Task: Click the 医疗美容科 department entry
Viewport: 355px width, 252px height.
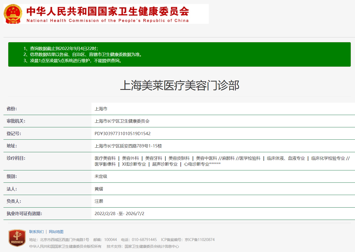Action: point(105,158)
